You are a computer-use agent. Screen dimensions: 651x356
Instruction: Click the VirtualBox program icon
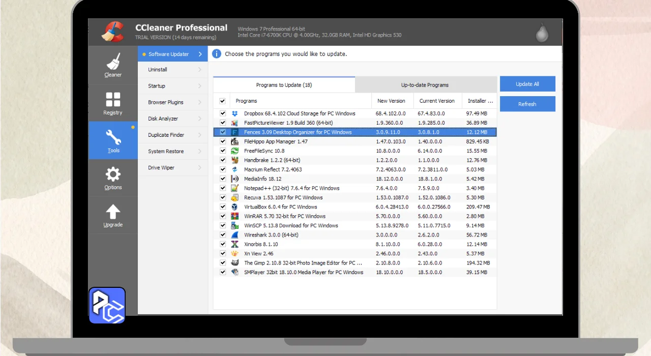[234, 207]
